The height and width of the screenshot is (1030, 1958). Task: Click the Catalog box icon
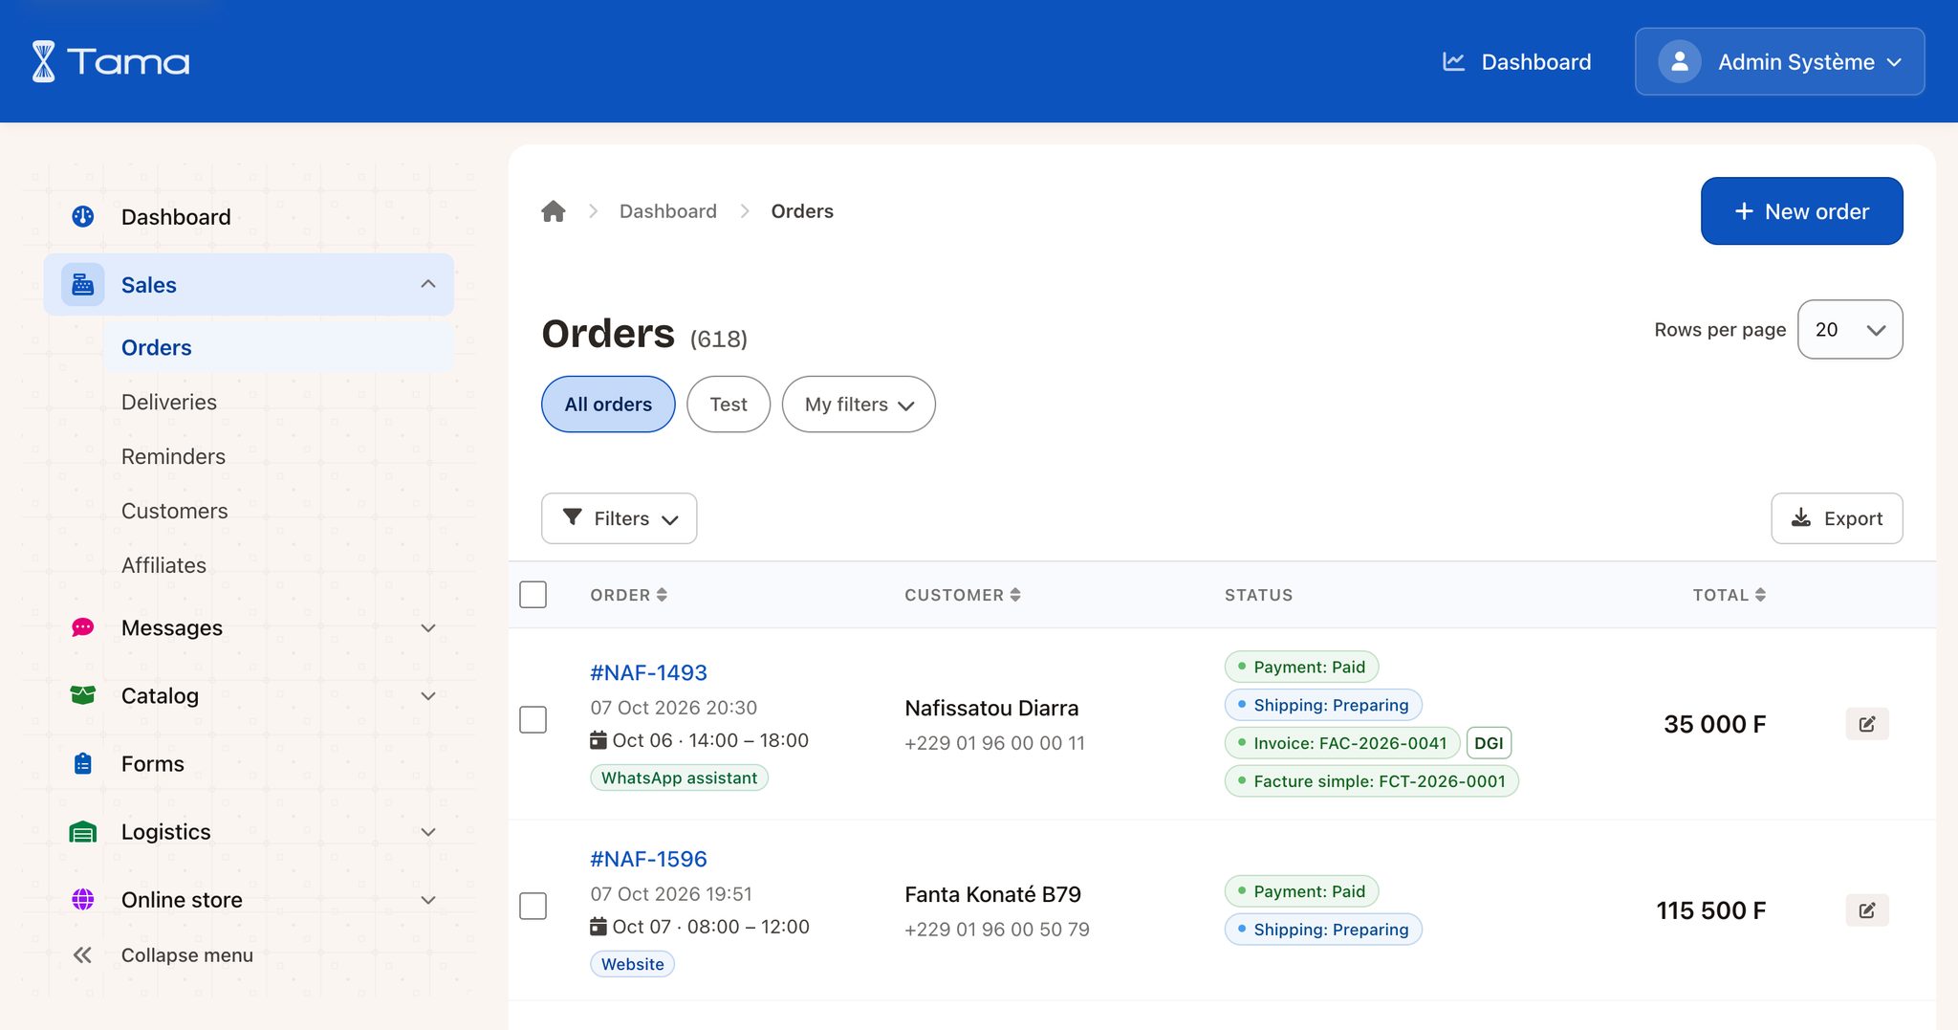click(x=83, y=695)
